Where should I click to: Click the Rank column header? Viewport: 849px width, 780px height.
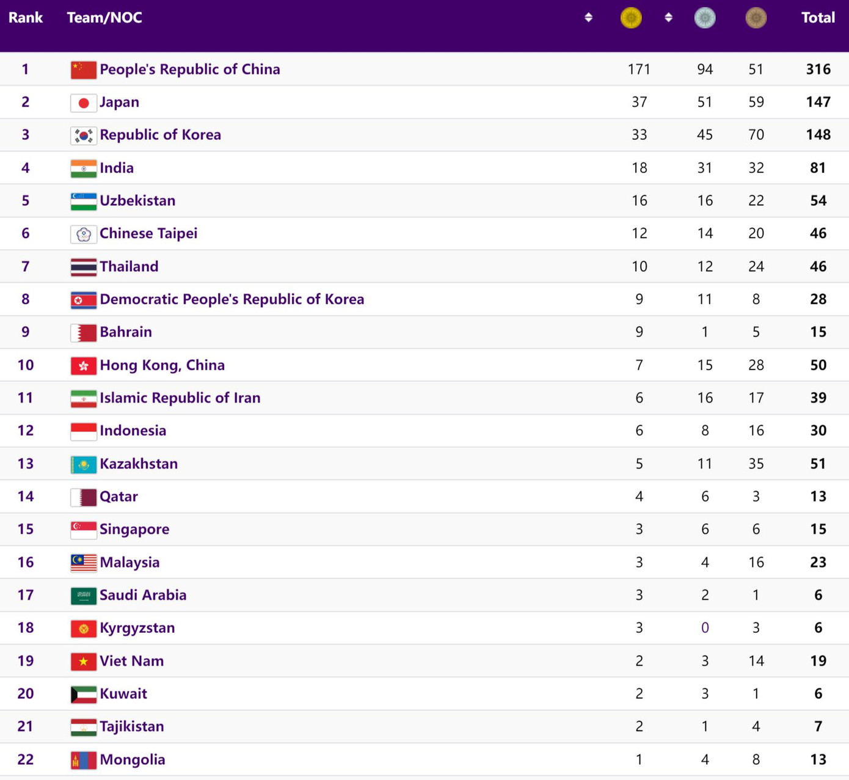(25, 18)
